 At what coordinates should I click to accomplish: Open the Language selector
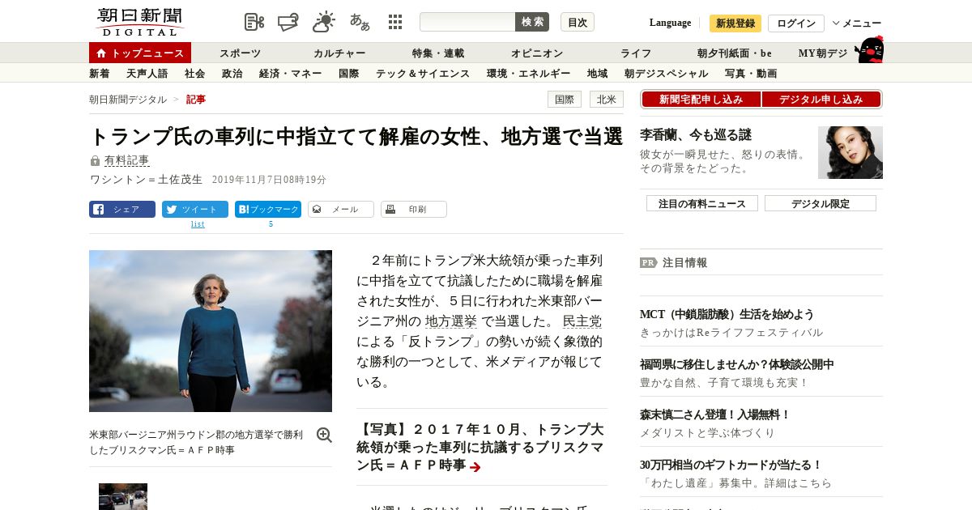670,23
